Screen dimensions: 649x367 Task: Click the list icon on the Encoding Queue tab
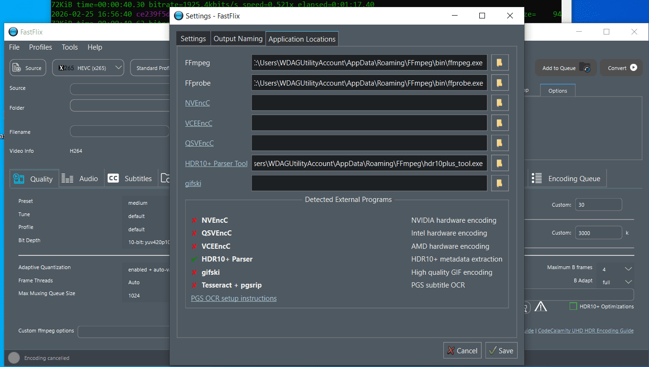click(537, 178)
